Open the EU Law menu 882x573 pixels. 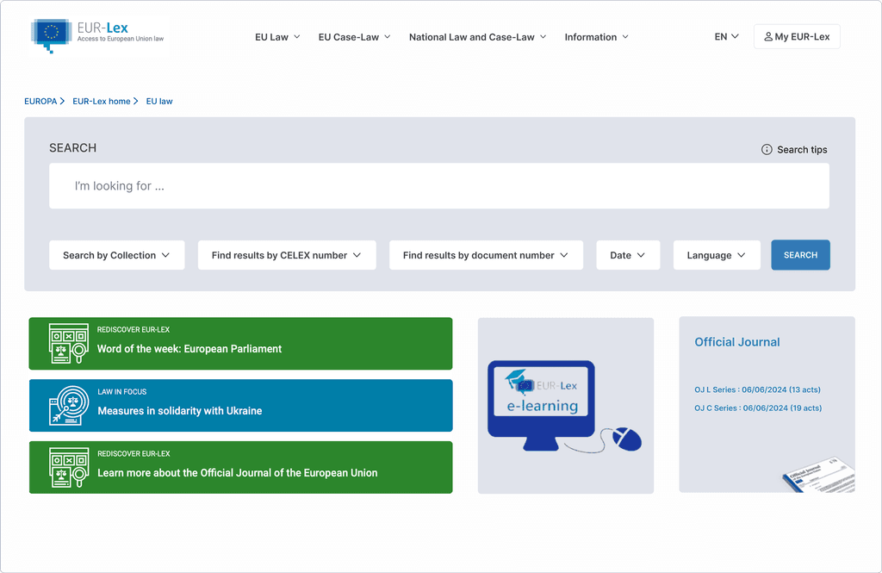(x=277, y=37)
